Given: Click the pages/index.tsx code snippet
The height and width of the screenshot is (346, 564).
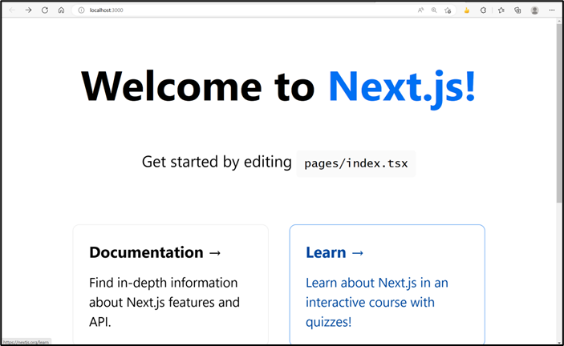Looking at the screenshot, I should pos(356,163).
